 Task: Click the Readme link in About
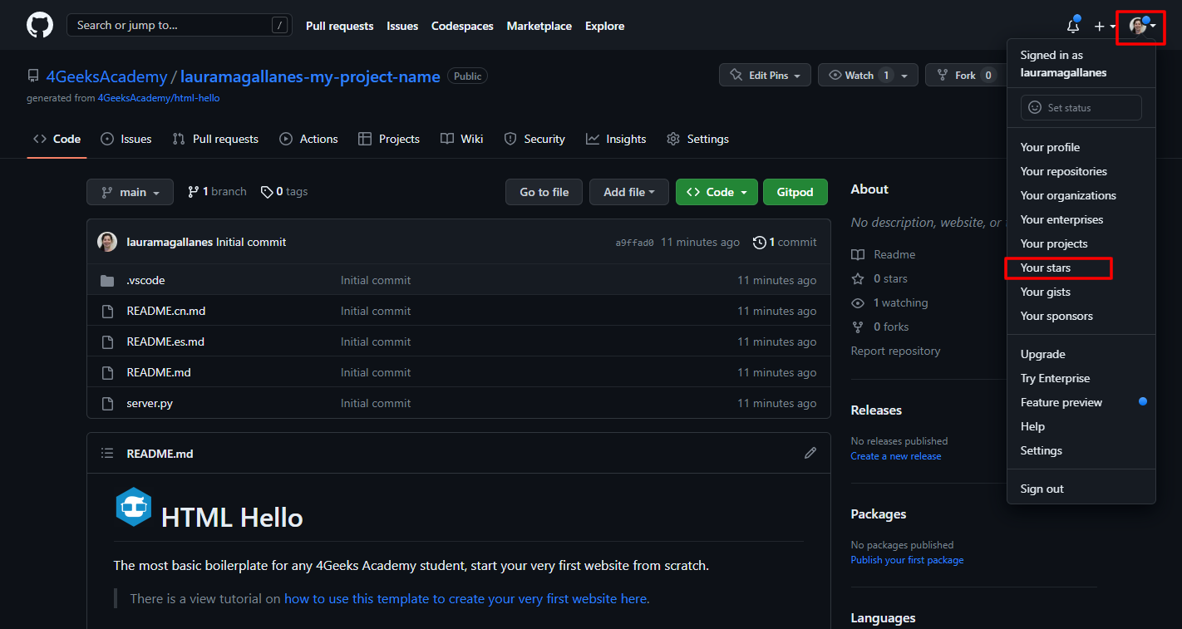point(884,254)
